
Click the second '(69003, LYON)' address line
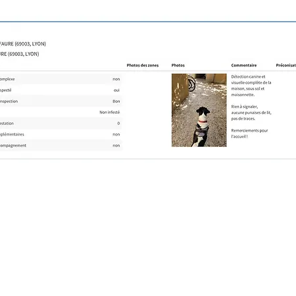20,54
